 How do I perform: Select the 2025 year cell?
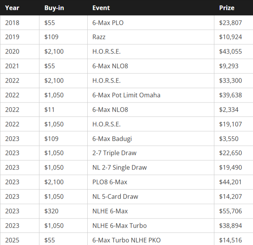click(x=12, y=240)
